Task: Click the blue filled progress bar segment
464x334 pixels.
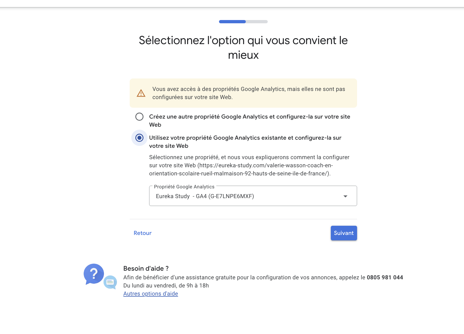Action: pyautogui.click(x=232, y=22)
